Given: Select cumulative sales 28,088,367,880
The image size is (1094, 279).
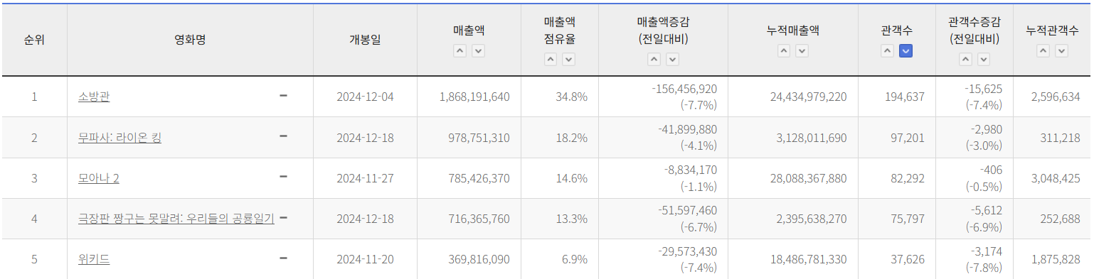Looking at the screenshot, I should click(x=808, y=178).
